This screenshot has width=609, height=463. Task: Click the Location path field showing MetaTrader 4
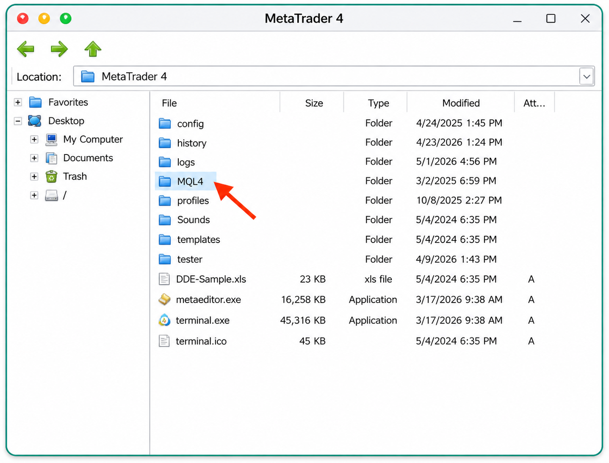coord(326,77)
